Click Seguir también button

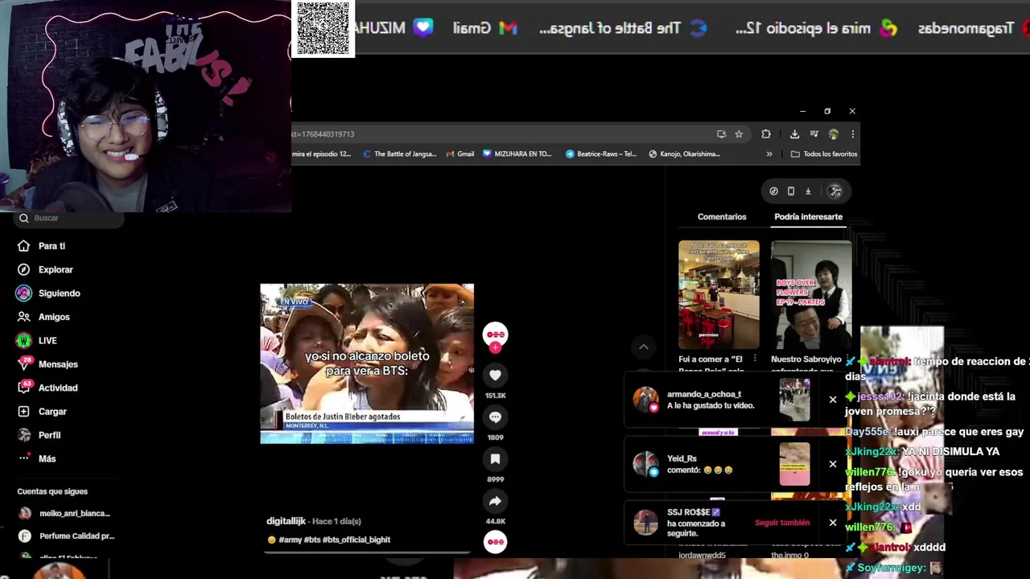tap(782, 523)
